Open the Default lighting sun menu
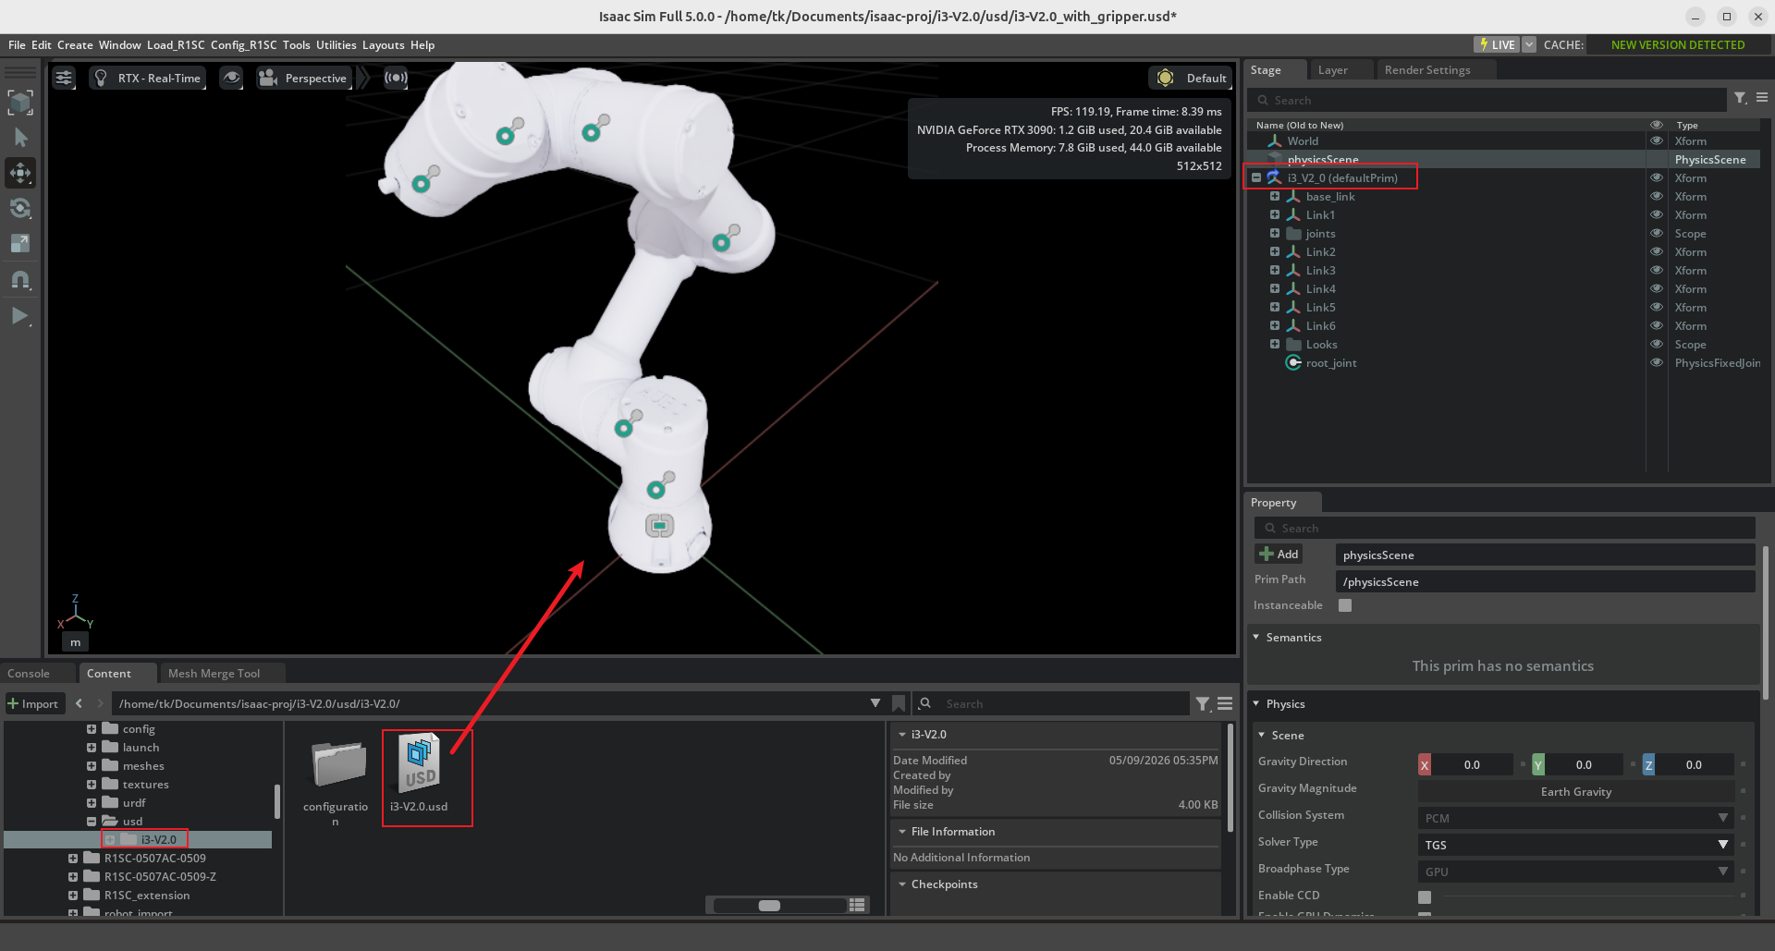1775x951 pixels. [1191, 78]
